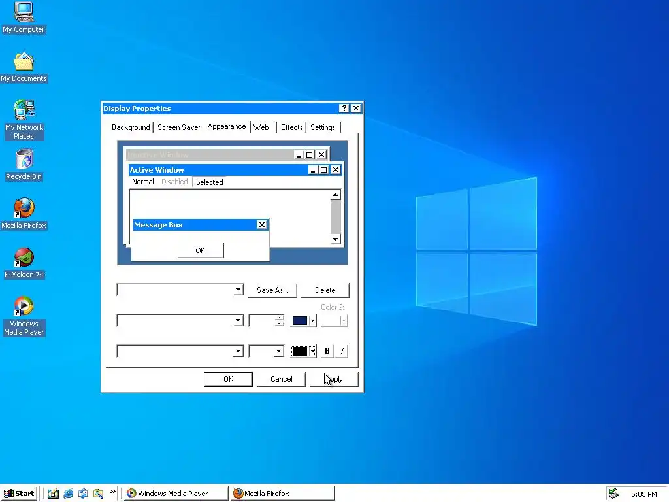Open the Color 2 picker dropdown
669x502 pixels.
pos(334,320)
